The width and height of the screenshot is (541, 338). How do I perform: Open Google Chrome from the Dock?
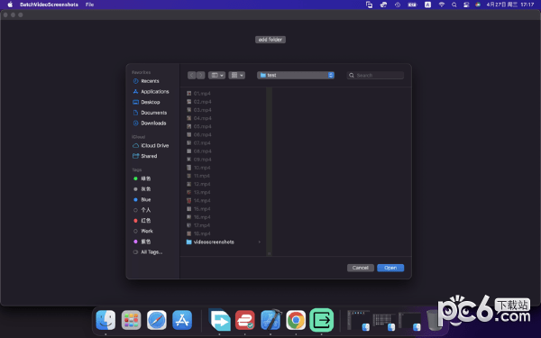[x=296, y=320]
